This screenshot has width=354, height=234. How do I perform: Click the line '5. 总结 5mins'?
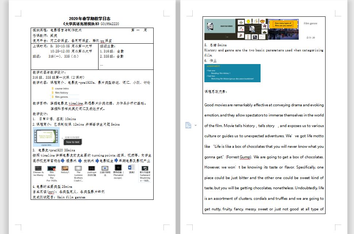pyautogui.click(x=215, y=45)
